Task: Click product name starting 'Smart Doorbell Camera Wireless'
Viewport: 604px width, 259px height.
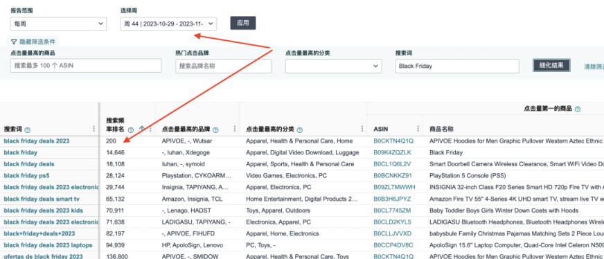Action: [x=517, y=164]
